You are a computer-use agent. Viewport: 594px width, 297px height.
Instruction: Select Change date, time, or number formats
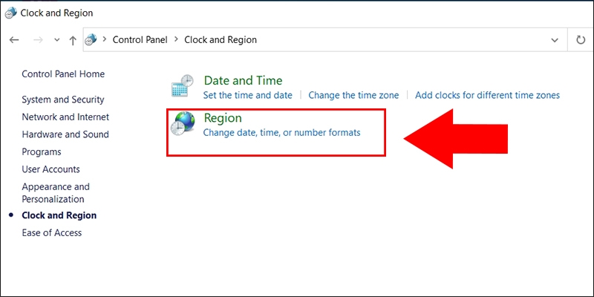click(281, 132)
